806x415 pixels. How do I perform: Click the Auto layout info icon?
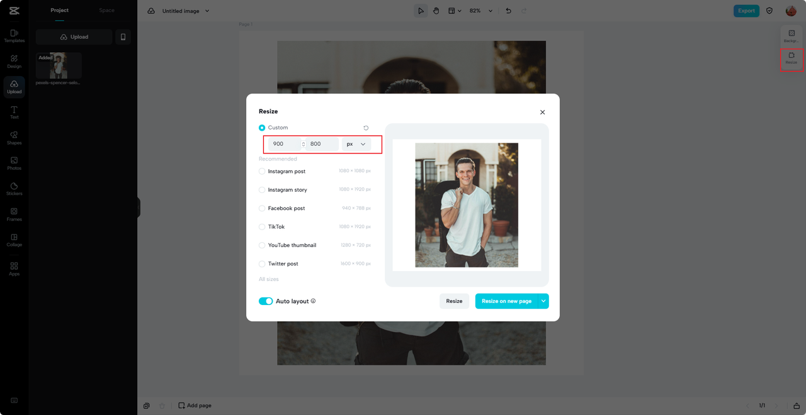[x=313, y=301]
